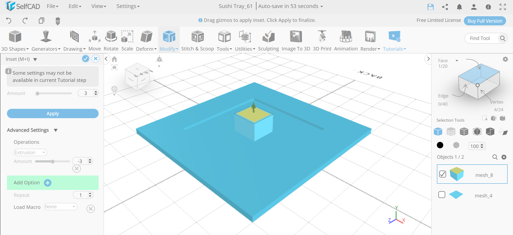This screenshot has width=513, height=235.
Task: Open the Deform dropdown
Action: tap(146, 41)
